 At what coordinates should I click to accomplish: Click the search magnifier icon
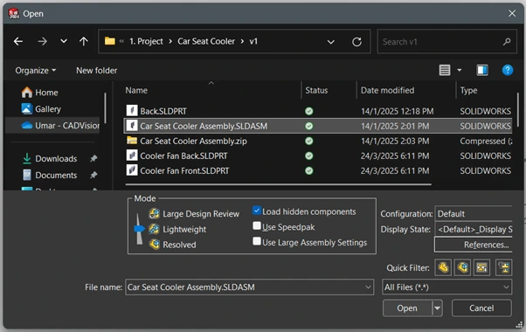click(x=507, y=42)
